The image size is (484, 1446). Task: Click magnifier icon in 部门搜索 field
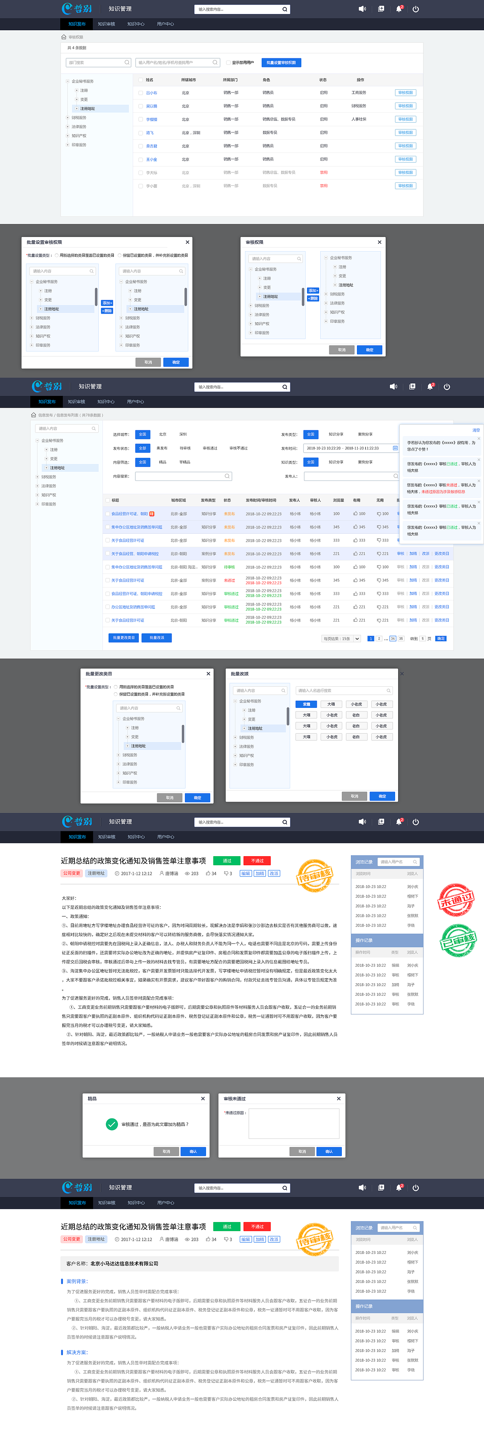(127, 62)
